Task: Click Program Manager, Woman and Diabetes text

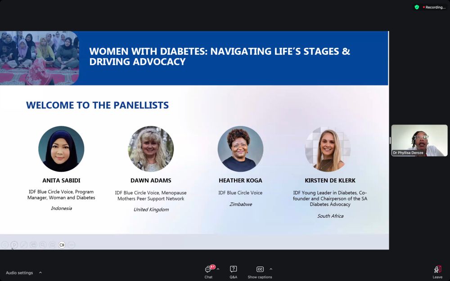Action: (x=61, y=195)
